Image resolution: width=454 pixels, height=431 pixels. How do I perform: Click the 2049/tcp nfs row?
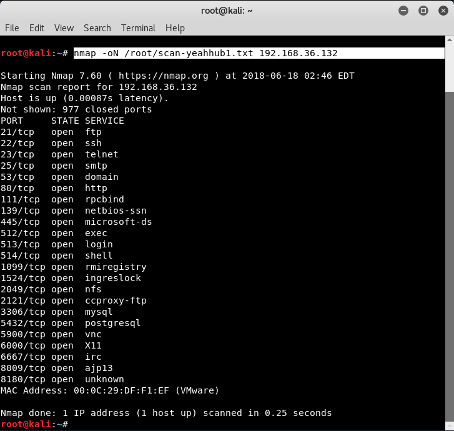tap(51, 289)
